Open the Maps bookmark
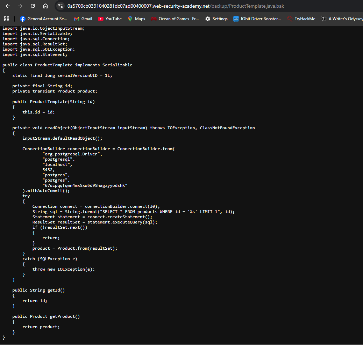The width and height of the screenshot is (363, 345). (x=137, y=19)
